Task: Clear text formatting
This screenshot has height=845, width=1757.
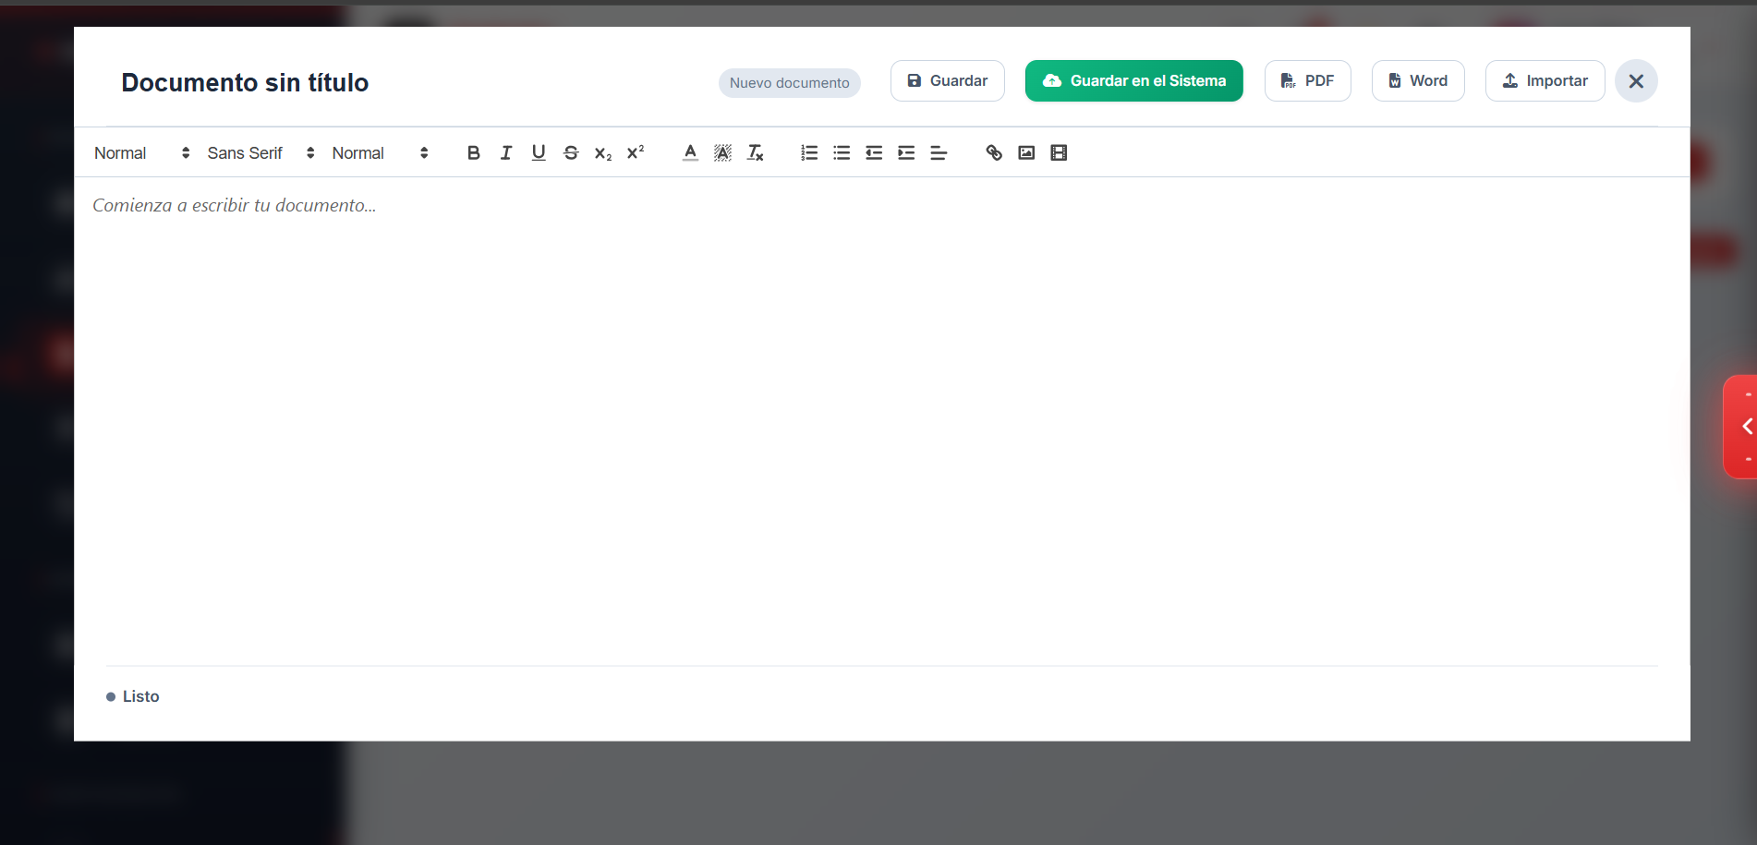Action: click(755, 153)
